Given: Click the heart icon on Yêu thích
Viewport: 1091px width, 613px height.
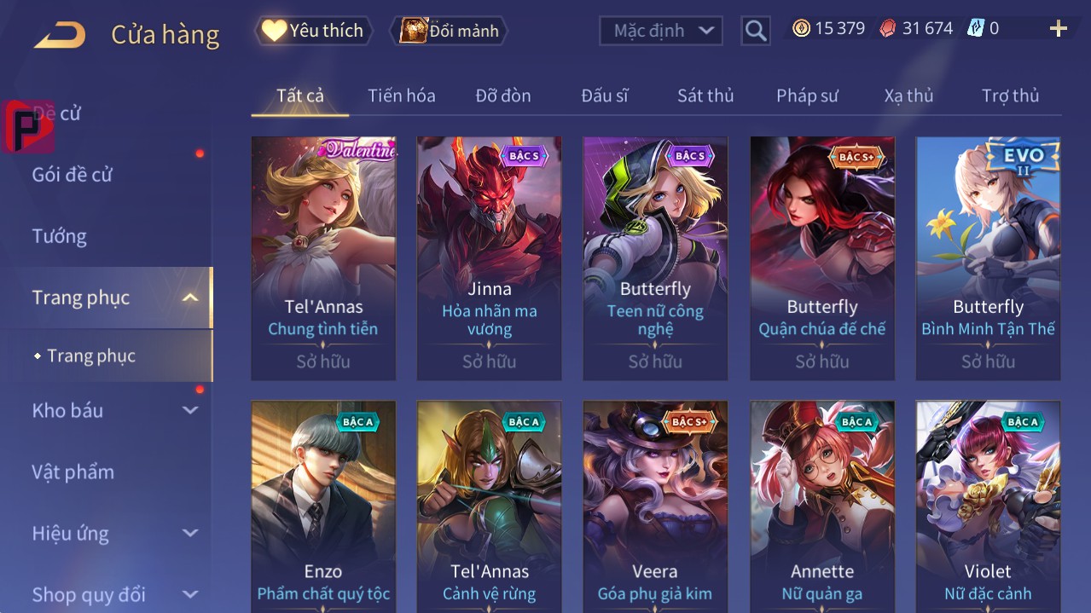Looking at the screenshot, I should (x=274, y=31).
